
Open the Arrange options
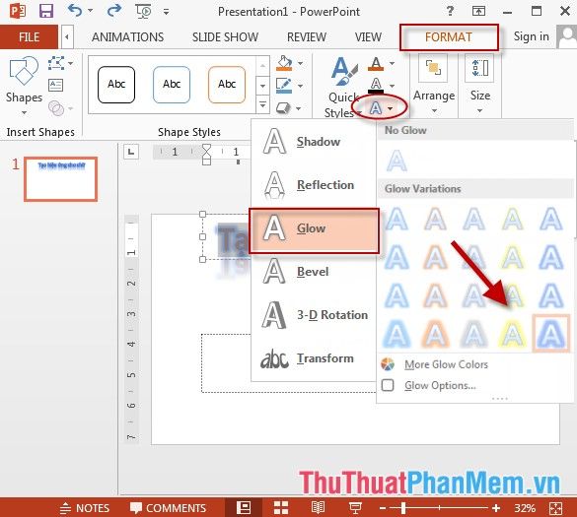(x=433, y=85)
